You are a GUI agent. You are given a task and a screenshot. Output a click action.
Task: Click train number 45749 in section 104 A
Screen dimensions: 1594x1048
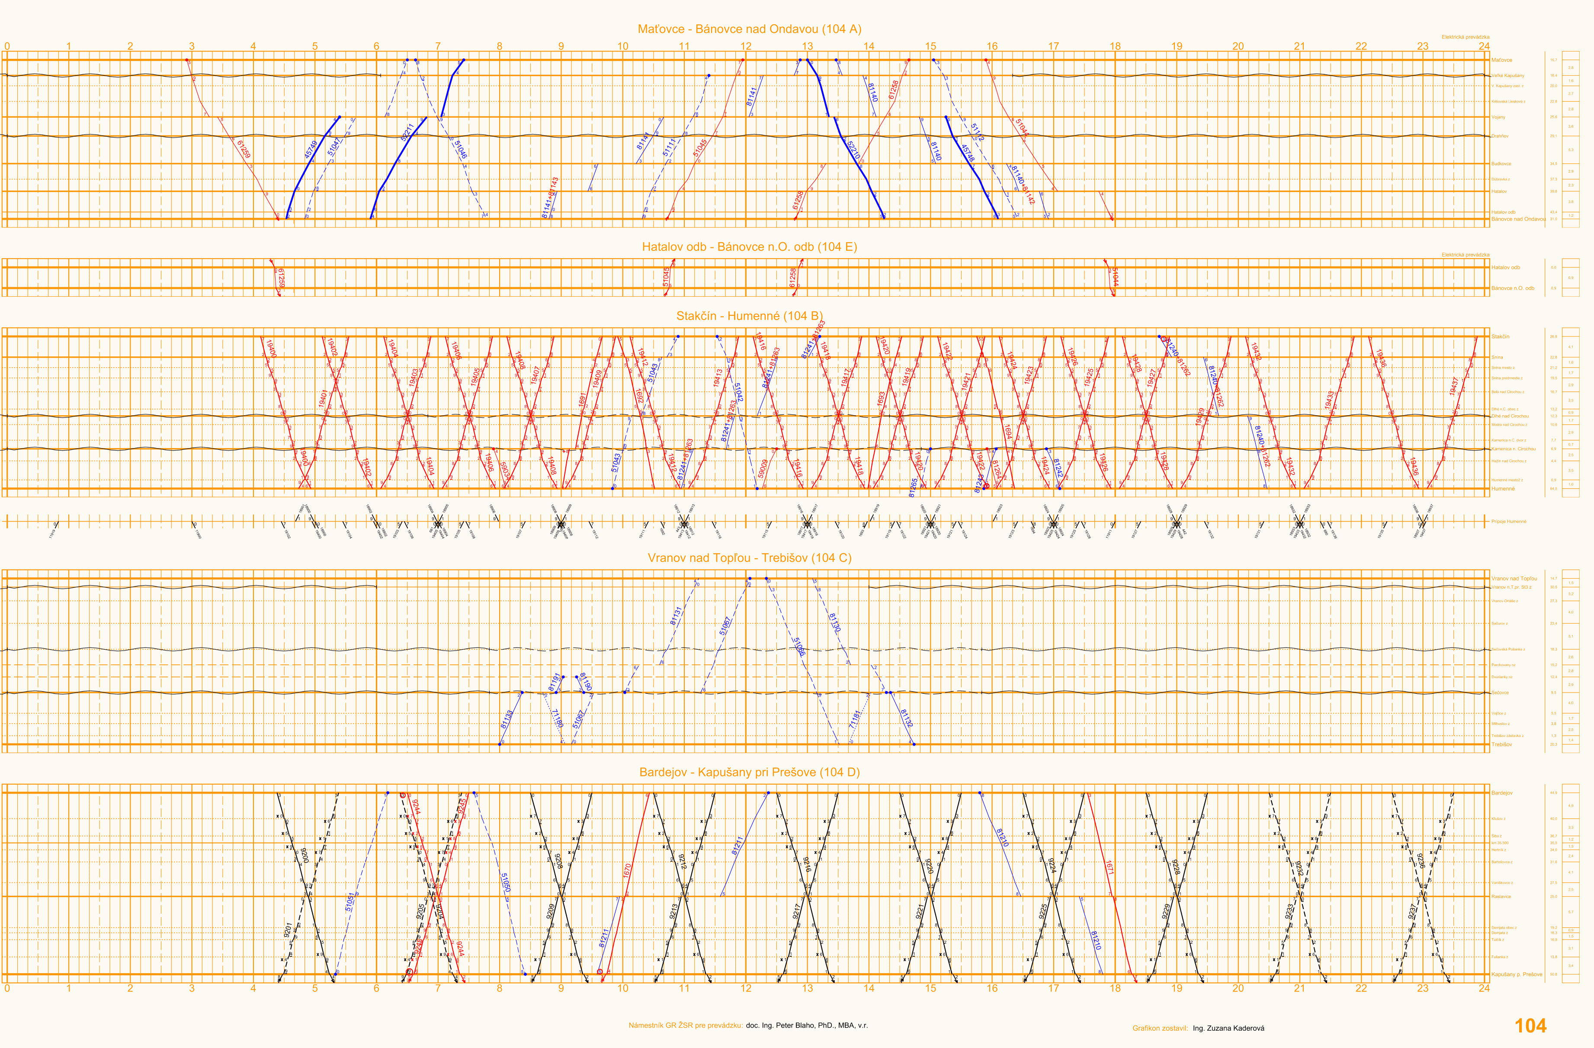point(311,149)
